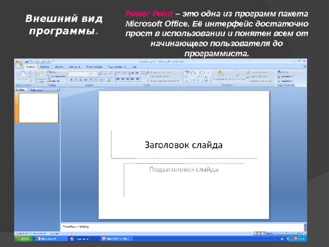This screenshot has height=247, width=329.
Task: Reset slide layout with Восстановить
Action: (57, 77)
